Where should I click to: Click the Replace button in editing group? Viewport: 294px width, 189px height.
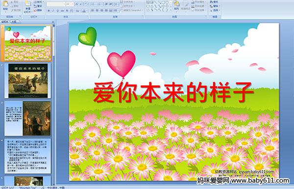pyautogui.click(x=214, y=6)
